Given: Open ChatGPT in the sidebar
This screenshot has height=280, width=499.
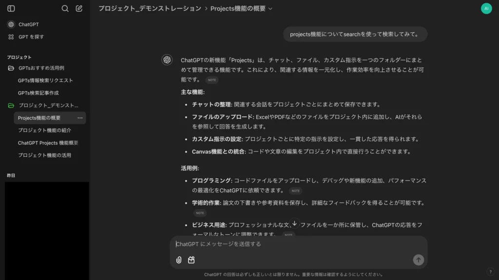Looking at the screenshot, I should (x=29, y=24).
